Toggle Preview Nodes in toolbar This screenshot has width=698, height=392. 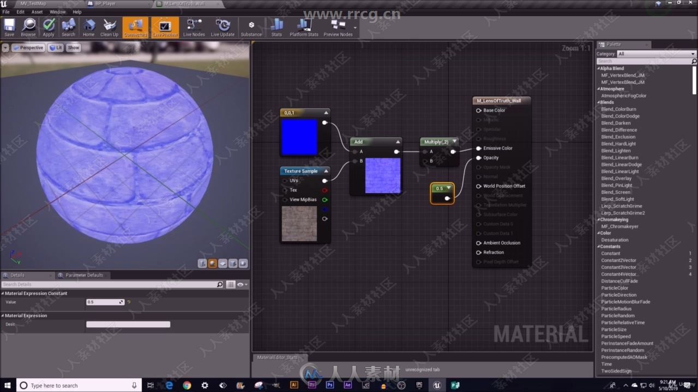pyautogui.click(x=338, y=27)
